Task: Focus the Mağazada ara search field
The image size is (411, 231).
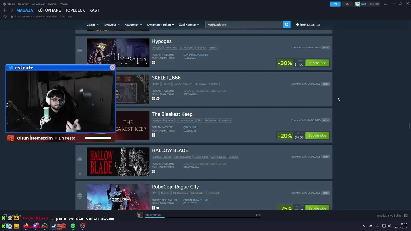Action: (244, 24)
